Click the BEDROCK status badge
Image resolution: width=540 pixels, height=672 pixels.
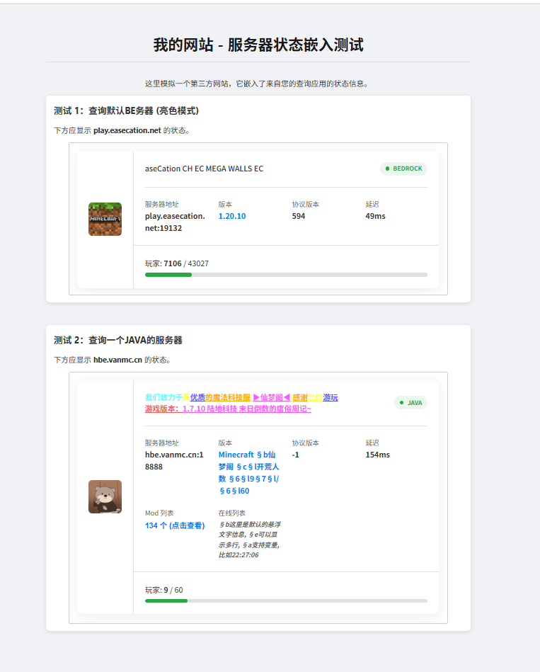pyautogui.click(x=403, y=169)
